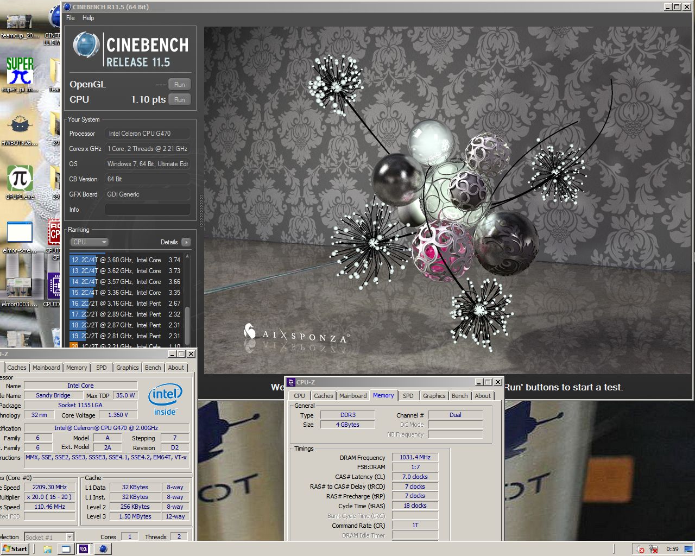Image resolution: width=695 pixels, height=556 pixels.
Task: Click the Core Speed value 2209.30 MHz
Action: [49, 487]
